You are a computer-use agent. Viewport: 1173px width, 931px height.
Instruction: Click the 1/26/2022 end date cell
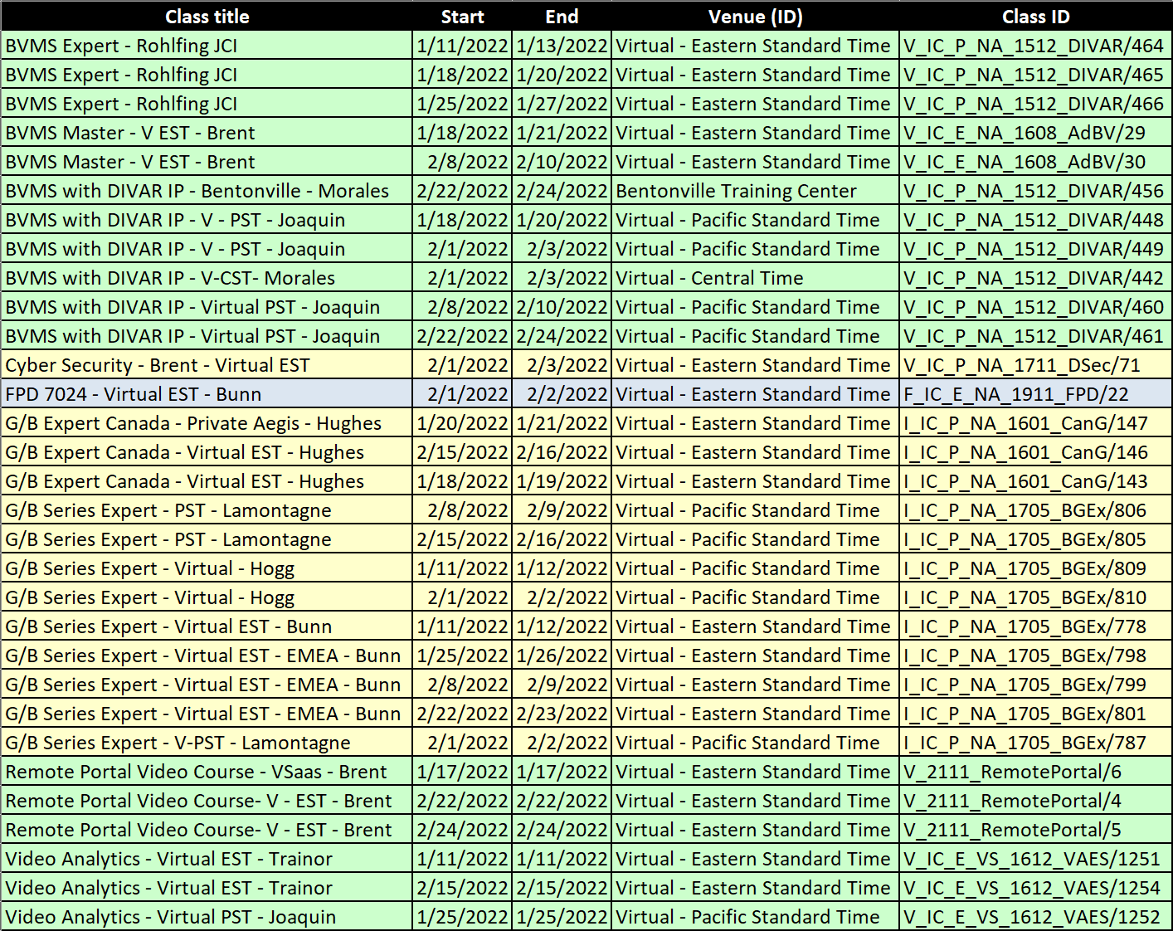(562, 656)
